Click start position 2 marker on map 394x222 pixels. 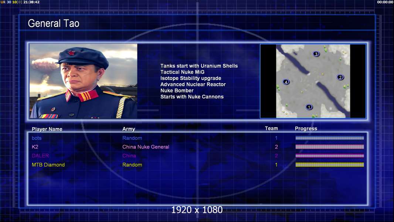tap(340, 77)
